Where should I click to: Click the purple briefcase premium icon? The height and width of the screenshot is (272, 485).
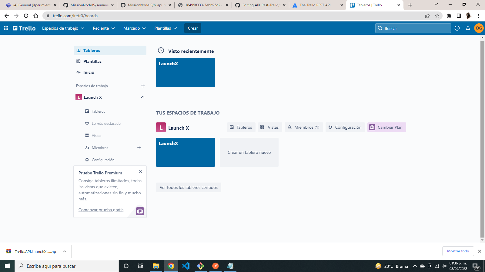point(140,211)
